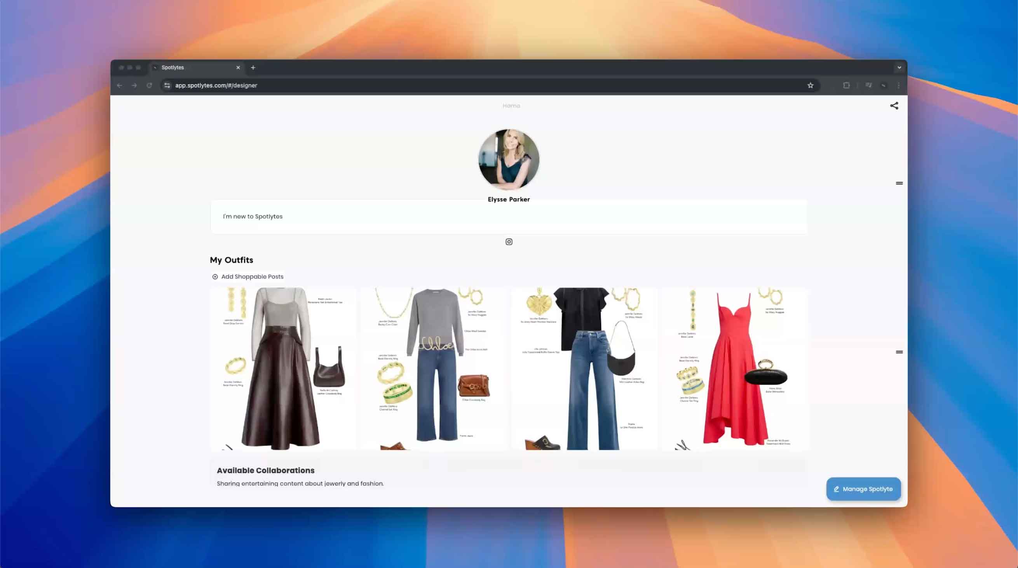
Task: Close the Spotlytes tab
Action: (x=238, y=68)
